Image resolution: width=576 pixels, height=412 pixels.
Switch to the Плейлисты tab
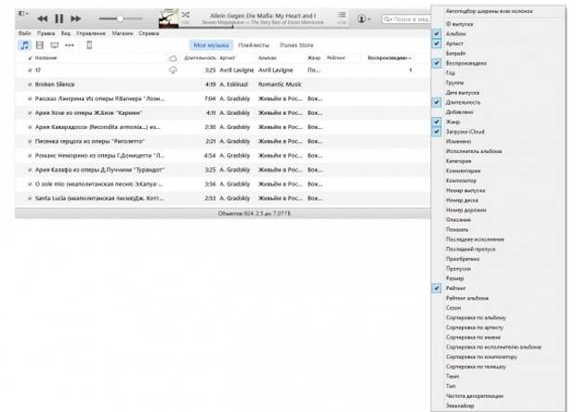(x=254, y=45)
